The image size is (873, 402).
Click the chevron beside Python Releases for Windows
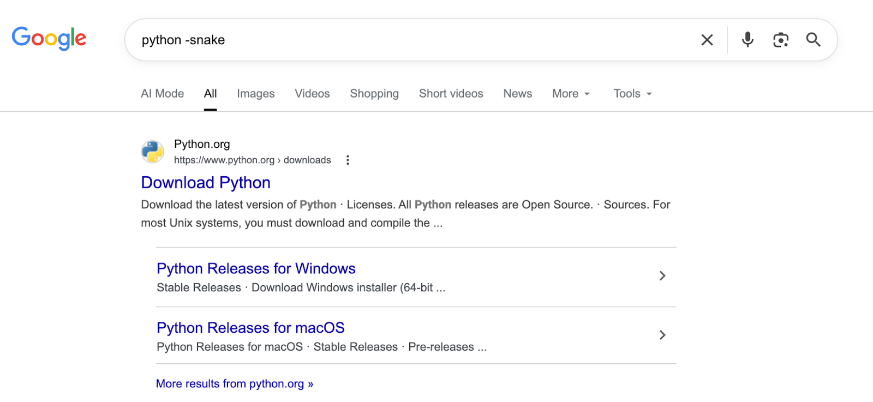pyautogui.click(x=662, y=276)
